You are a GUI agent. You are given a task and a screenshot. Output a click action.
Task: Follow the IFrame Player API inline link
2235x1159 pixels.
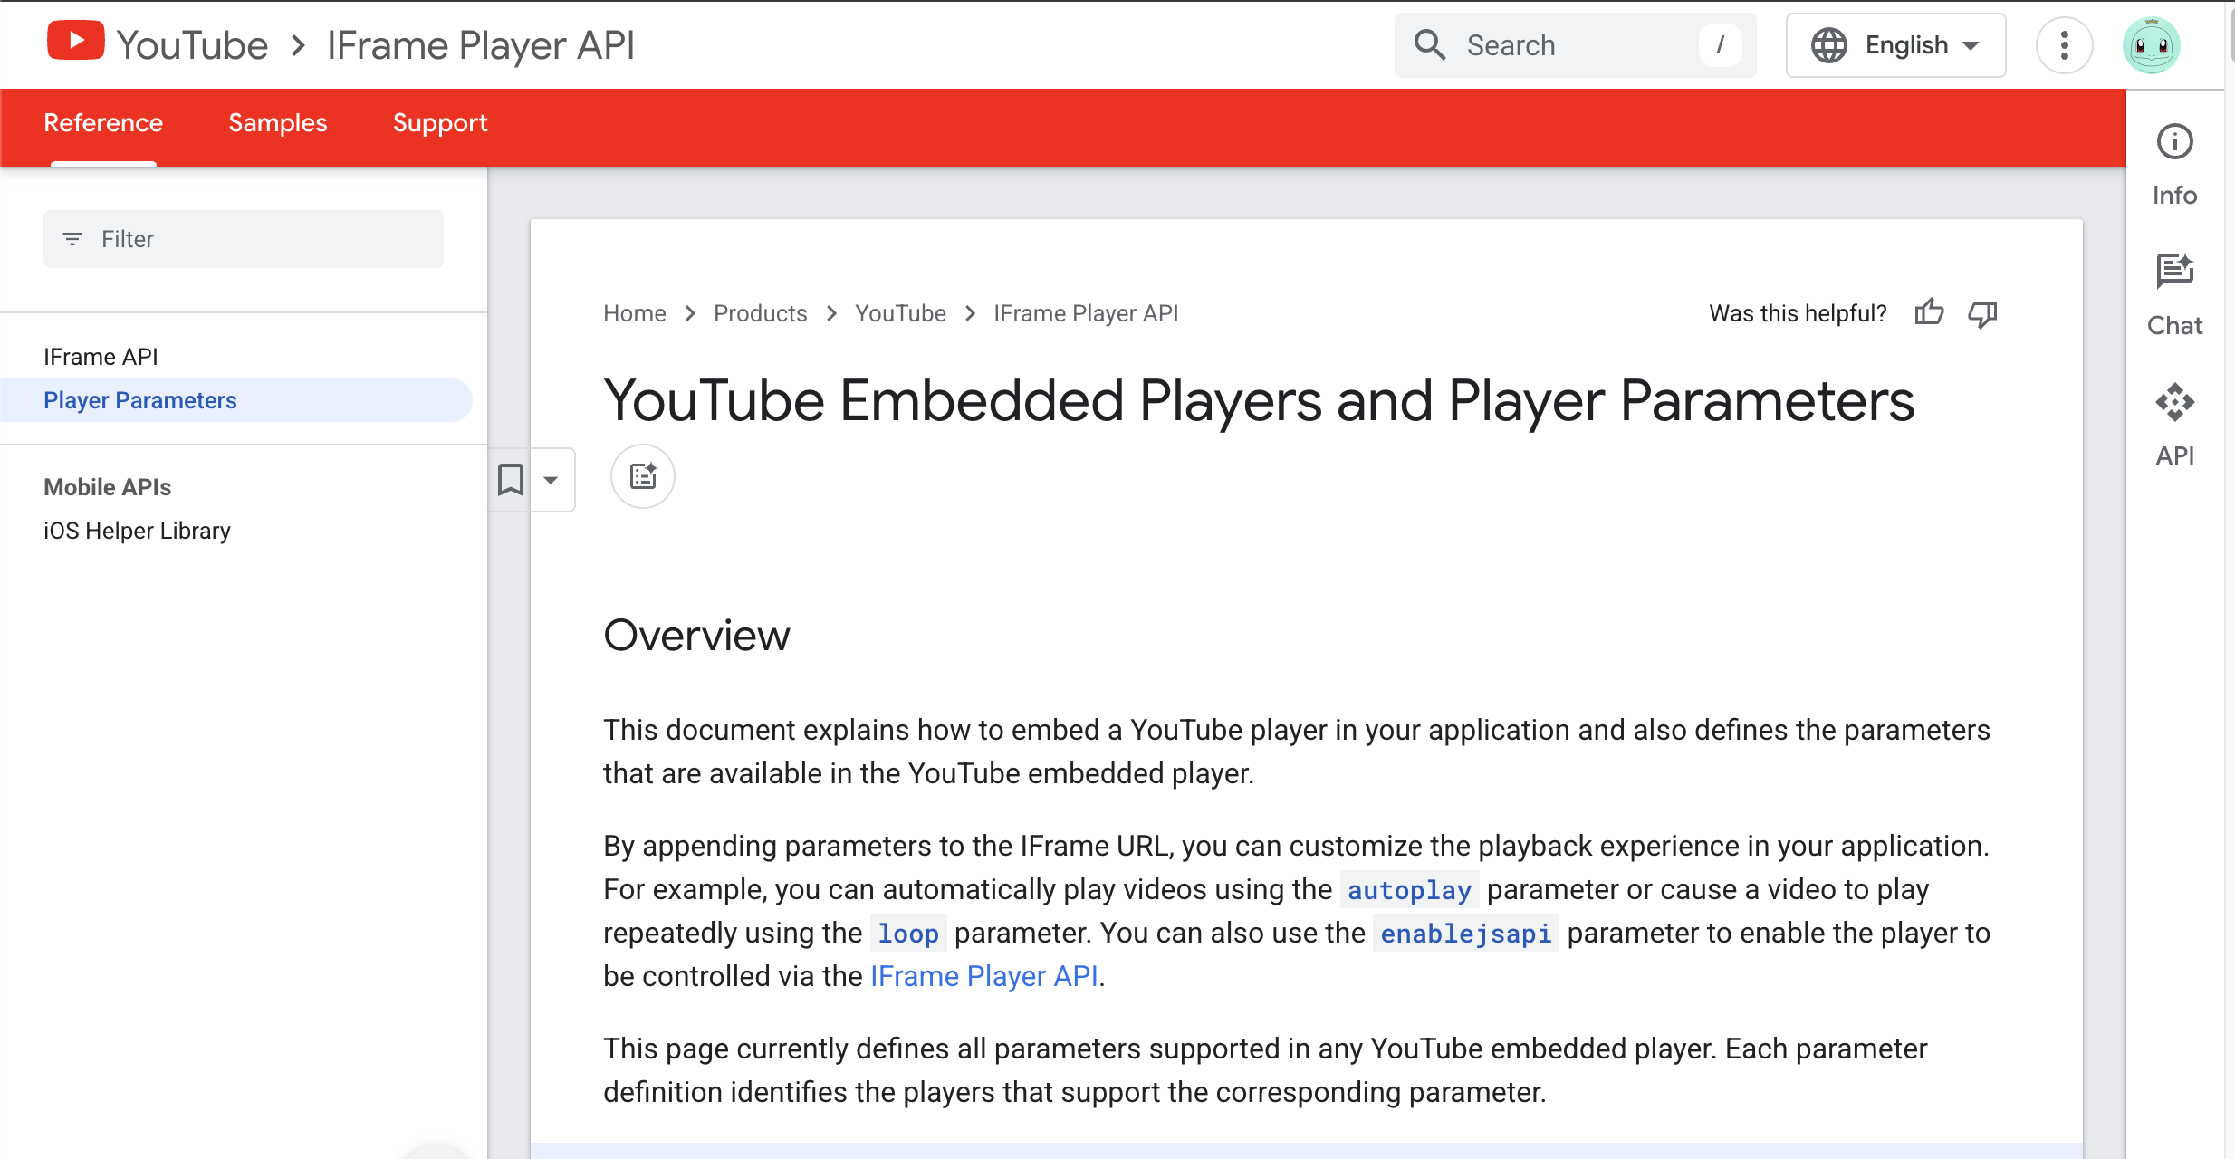click(984, 976)
